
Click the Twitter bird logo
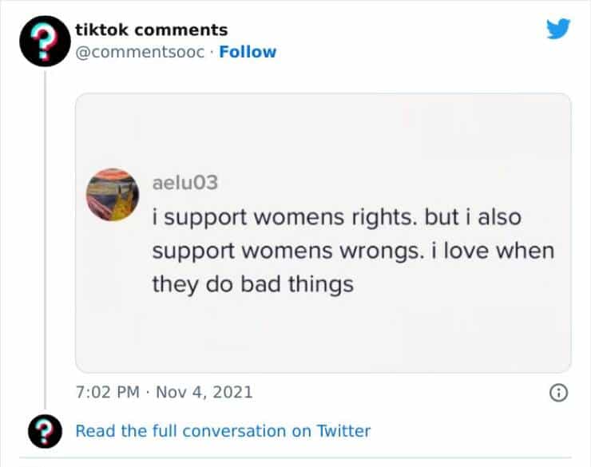coord(558,29)
